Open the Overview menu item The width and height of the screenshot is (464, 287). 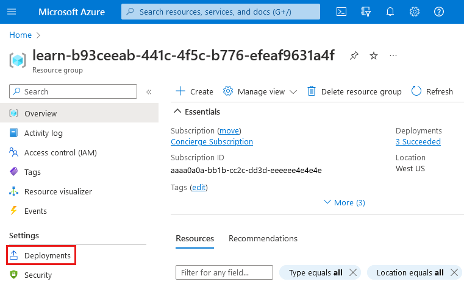point(79,113)
